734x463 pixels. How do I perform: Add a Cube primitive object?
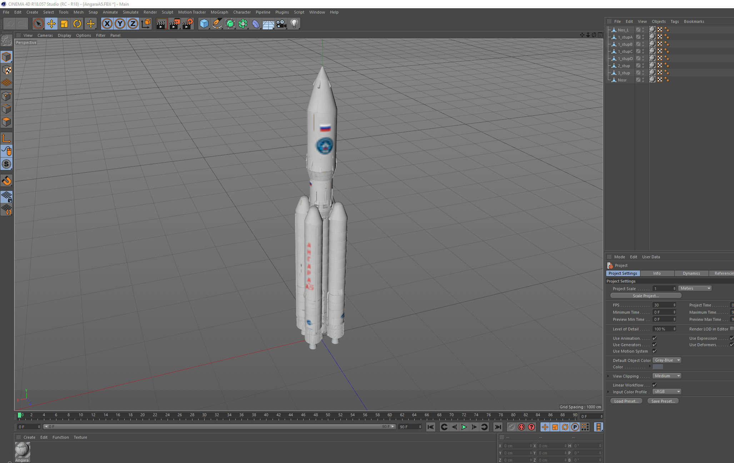pos(204,24)
